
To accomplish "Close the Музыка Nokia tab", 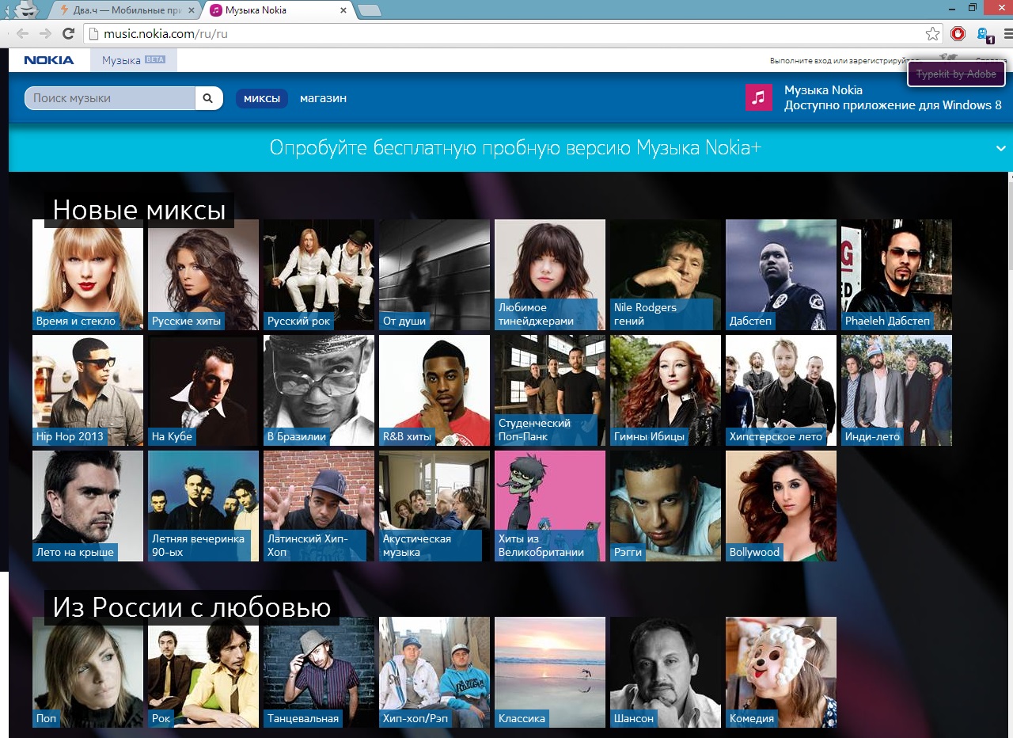I will click(x=345, y=10).
